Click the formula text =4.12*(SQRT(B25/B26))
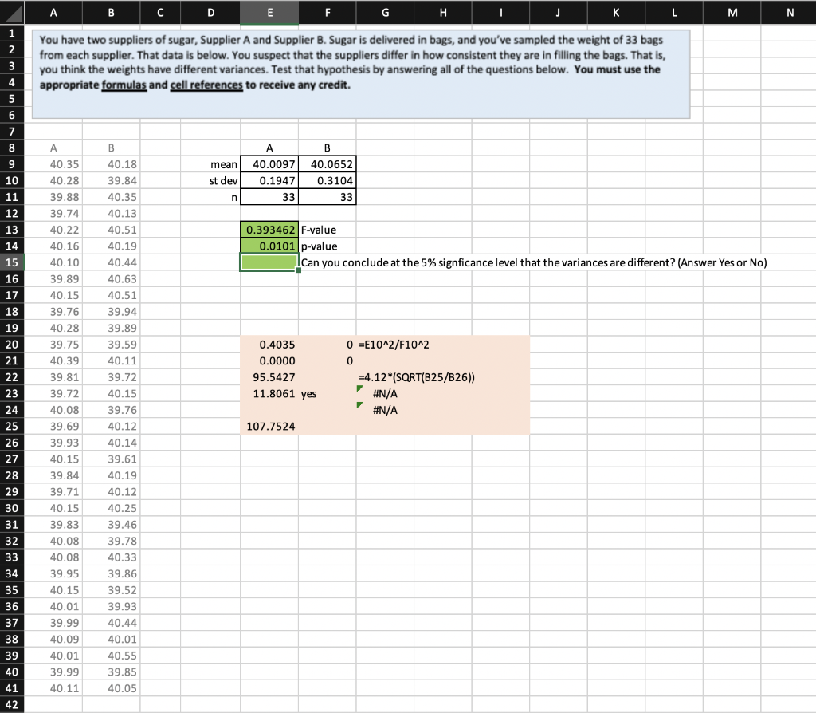This screenshot has width=816, height=713. click(x=416, y=377)
